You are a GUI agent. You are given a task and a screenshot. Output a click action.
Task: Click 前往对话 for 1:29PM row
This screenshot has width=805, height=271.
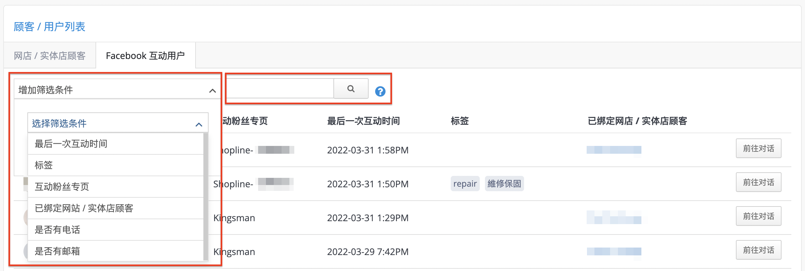pyautogui.click(x=758, y=216)
